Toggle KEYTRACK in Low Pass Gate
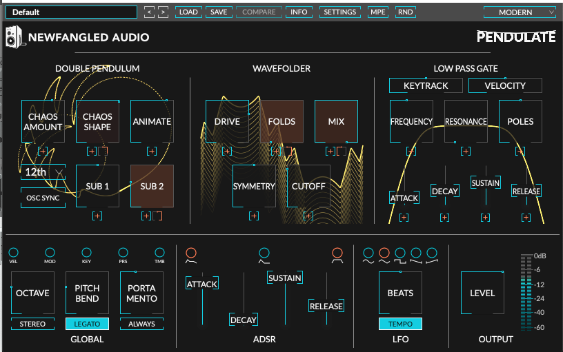 point(426,85)
